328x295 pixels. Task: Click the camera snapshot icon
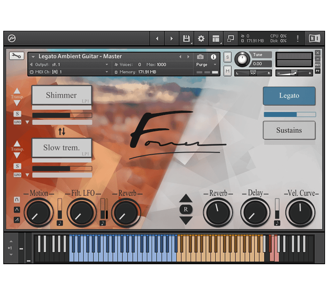[x=200, y=57]
